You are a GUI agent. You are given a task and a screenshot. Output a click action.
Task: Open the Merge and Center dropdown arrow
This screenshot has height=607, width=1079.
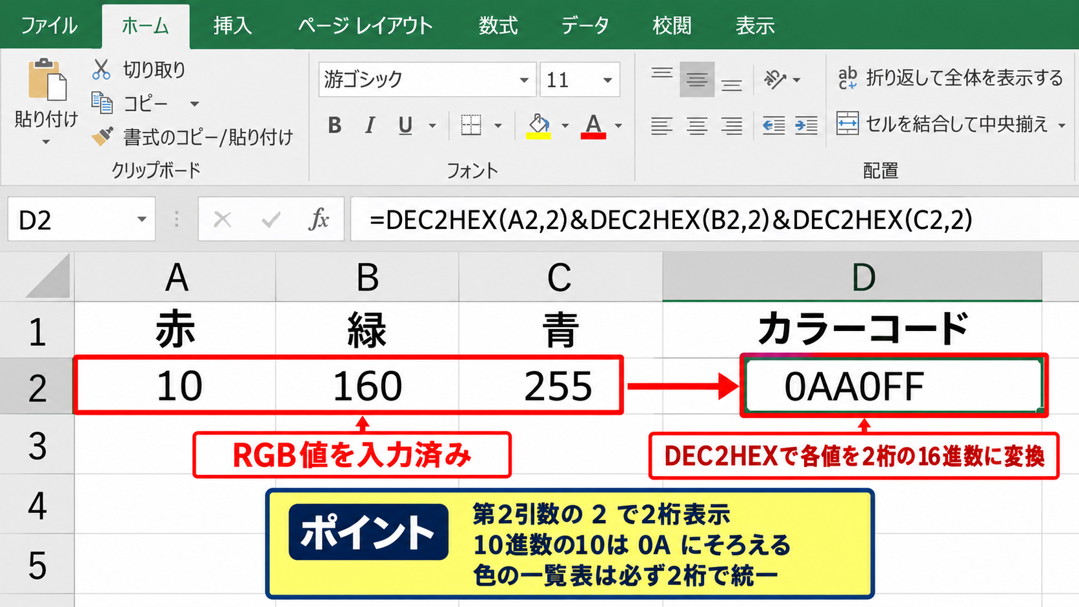tap(1062, 125)
